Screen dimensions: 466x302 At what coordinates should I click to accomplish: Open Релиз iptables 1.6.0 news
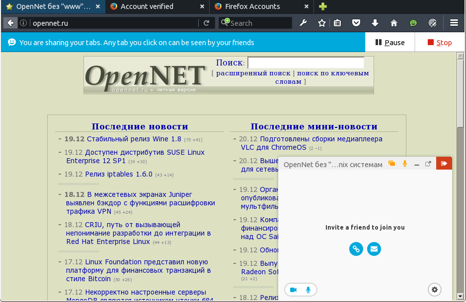119,174
